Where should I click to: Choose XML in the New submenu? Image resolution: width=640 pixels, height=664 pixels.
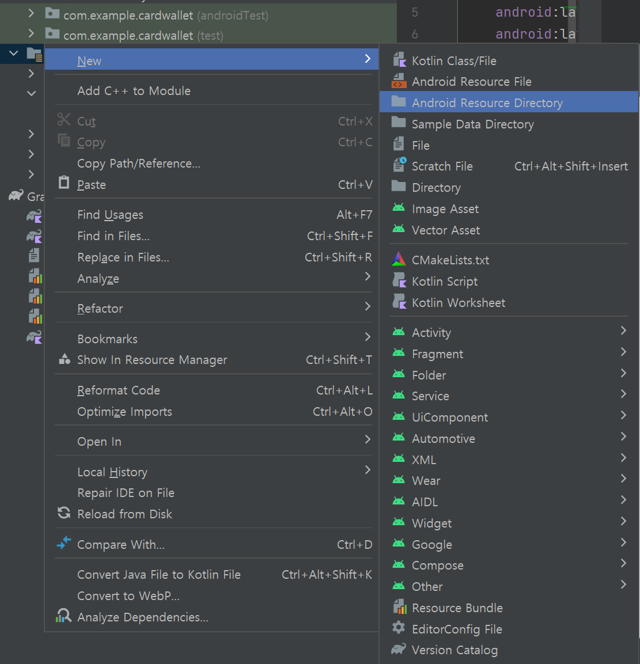509,460
